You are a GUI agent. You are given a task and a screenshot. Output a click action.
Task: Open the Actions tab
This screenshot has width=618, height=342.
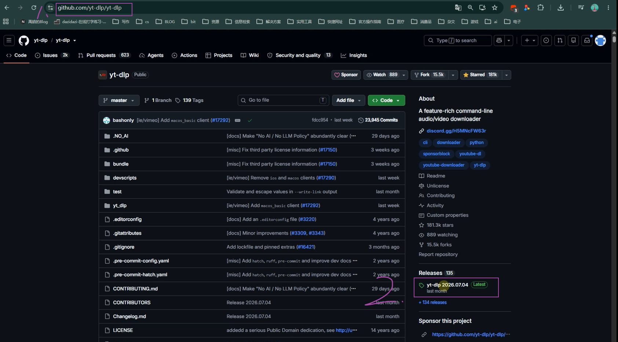(x=184, y=55)
